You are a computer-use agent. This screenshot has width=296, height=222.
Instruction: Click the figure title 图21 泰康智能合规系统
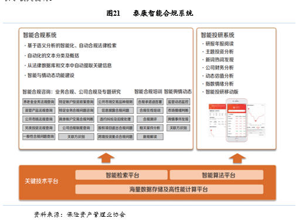click(x=150, y=13)
